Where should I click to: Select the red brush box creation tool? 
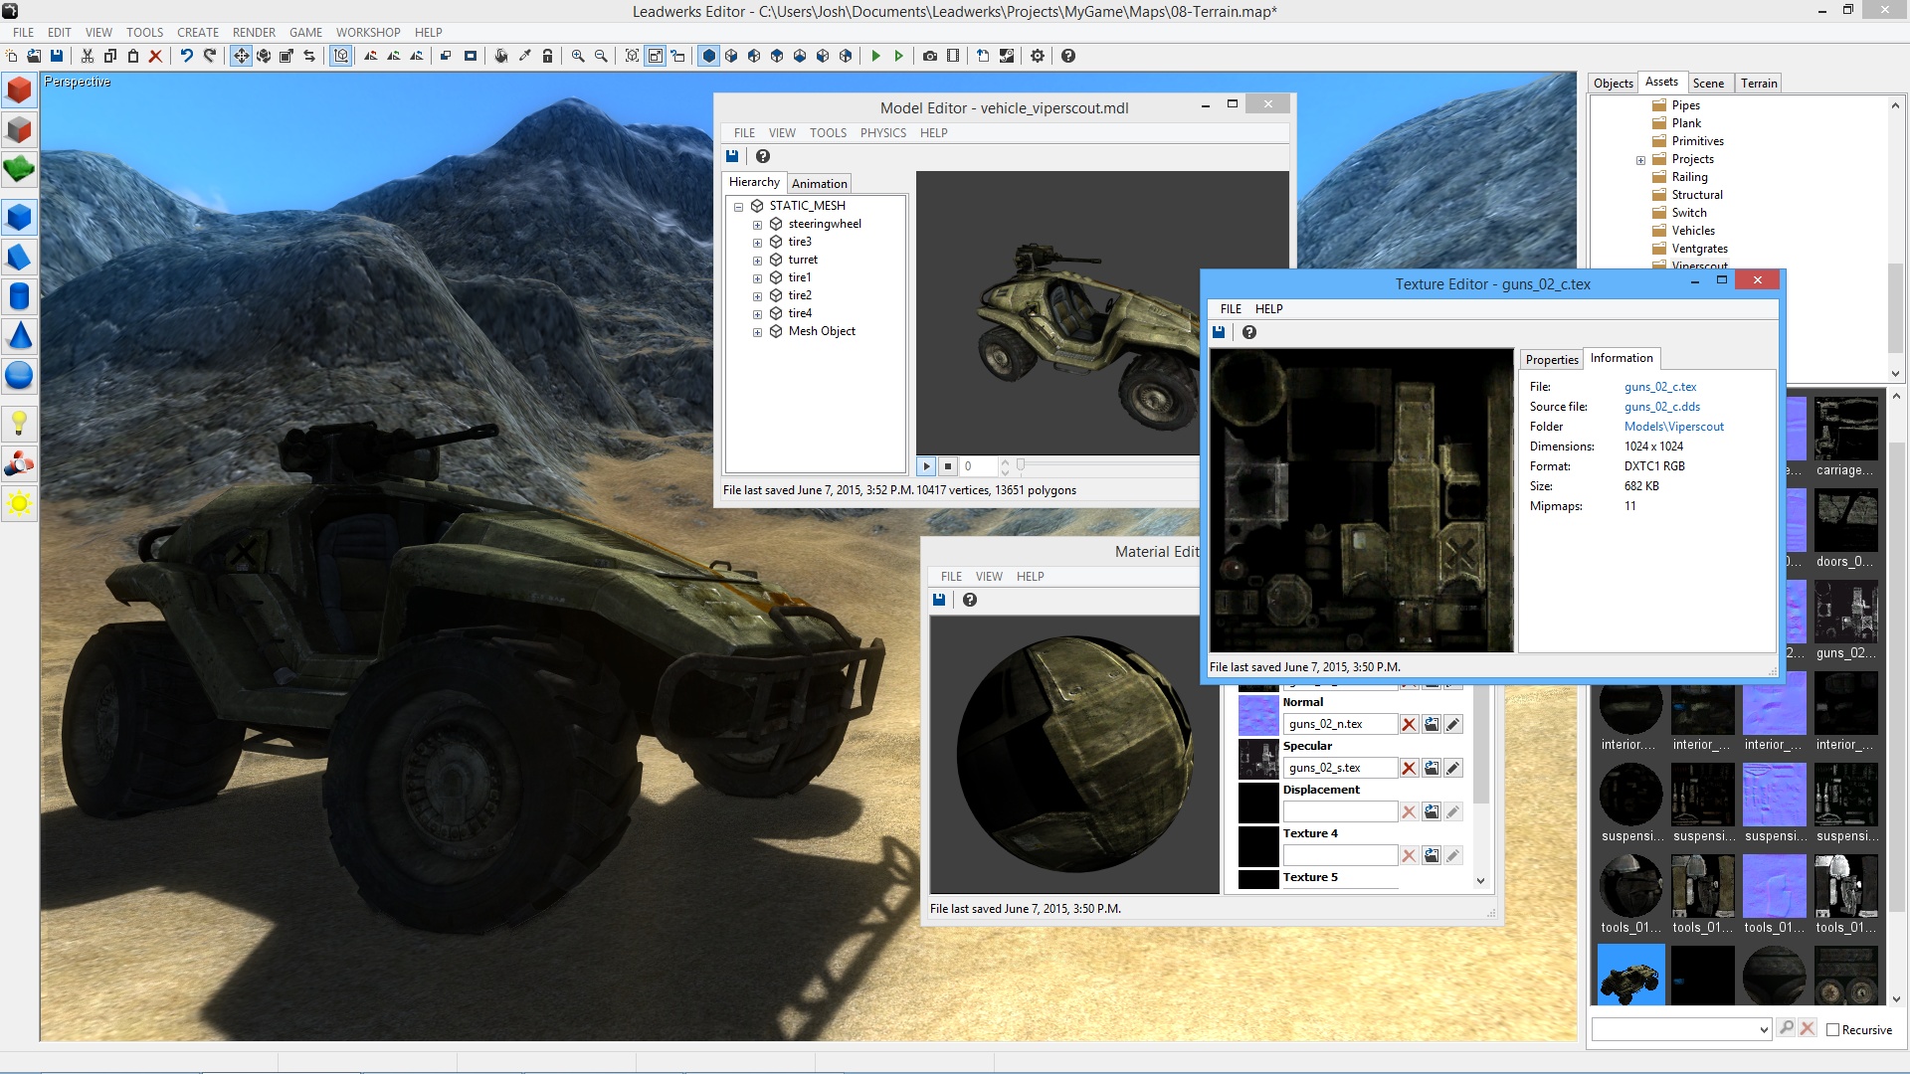(x=18, y=90)
